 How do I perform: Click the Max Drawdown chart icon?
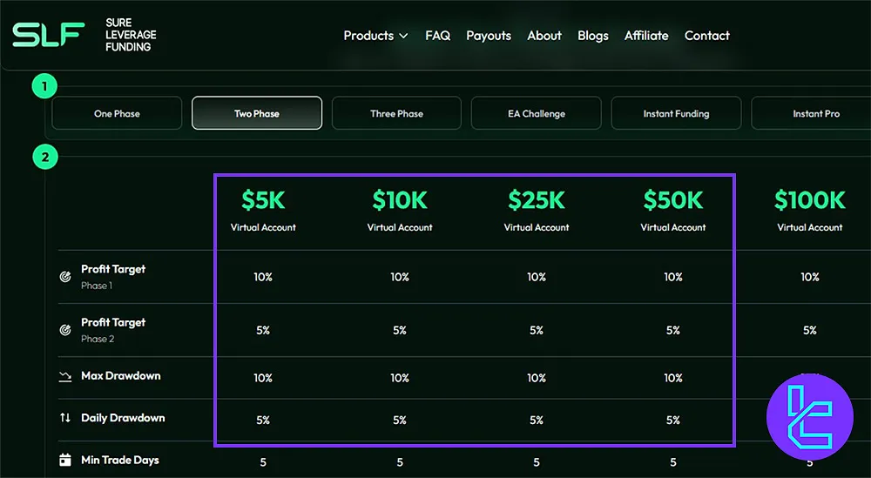click(x=65, y=376)
